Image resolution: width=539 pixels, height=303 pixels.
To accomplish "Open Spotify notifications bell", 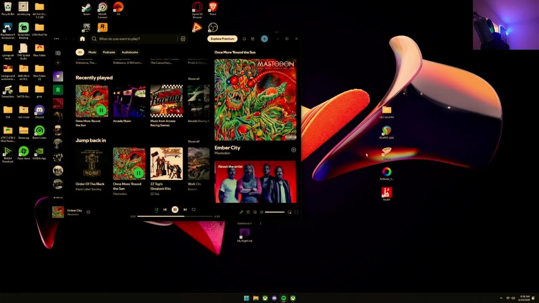I will pyautogui.click(x=244, y=39).
